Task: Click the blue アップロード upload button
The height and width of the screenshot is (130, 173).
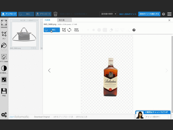Action: point(9,14)
